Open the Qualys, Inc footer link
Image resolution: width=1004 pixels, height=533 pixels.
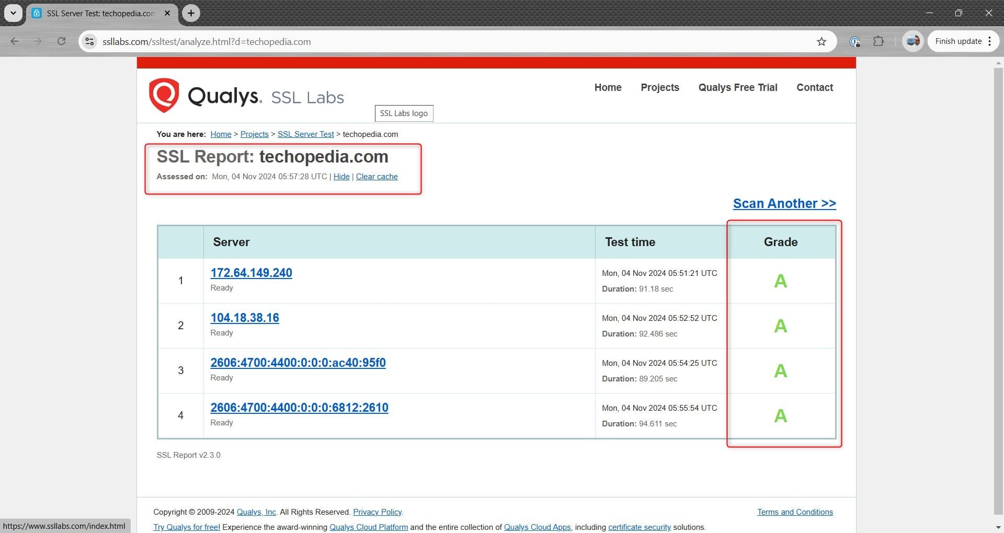pos(256,512)
